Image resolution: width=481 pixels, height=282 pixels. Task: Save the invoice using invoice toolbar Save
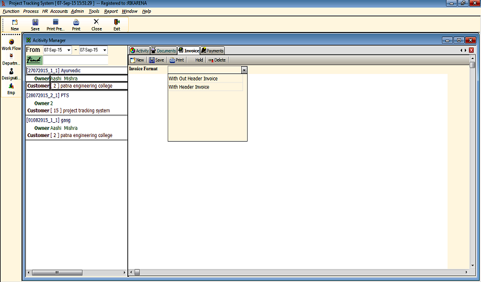156,60
